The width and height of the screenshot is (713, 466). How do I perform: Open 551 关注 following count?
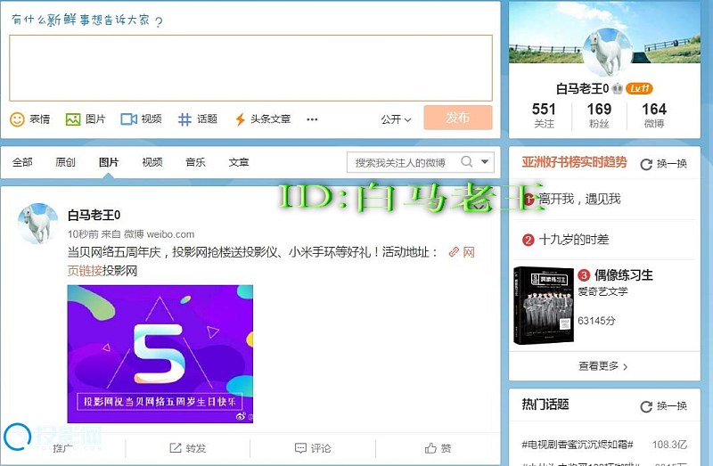click(544, 115)
